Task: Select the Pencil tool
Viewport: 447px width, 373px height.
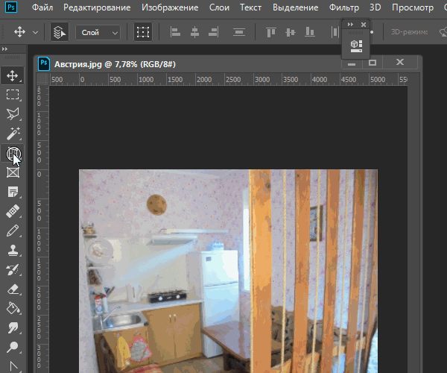Action: pos(13,231)
